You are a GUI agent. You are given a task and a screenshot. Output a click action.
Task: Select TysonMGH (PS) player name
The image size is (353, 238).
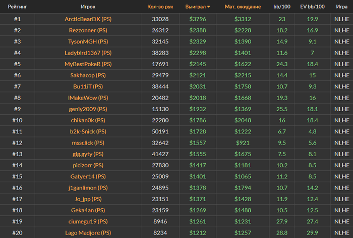click(88, 42)
